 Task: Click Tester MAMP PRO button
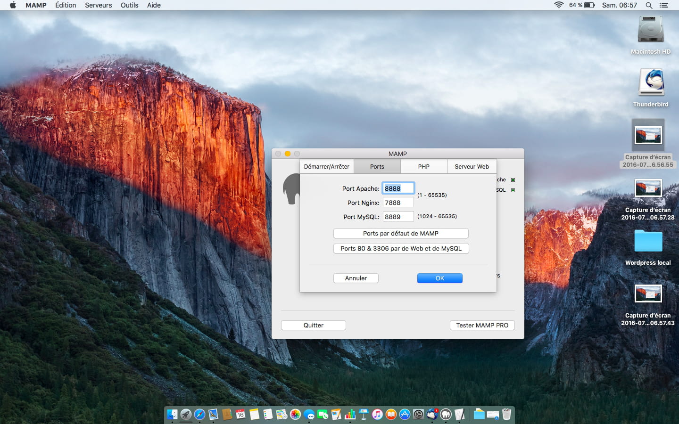(482, 325)
